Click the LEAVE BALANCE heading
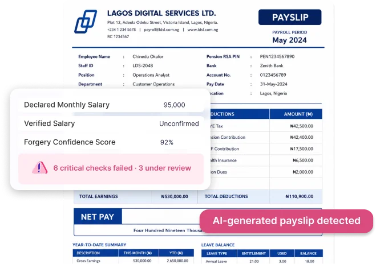 (x=218, y=245)
